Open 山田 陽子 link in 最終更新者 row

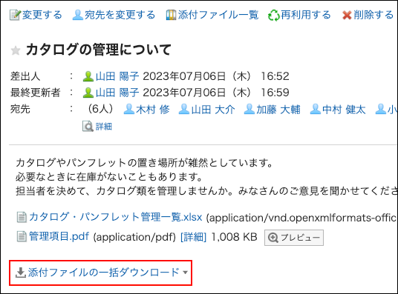click(117, 93)
